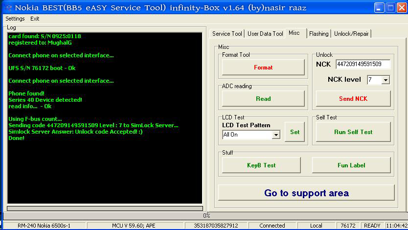Click the 'LCD Test Pattern' label
The image size is (408, 230).
click(x=246, y=125)
